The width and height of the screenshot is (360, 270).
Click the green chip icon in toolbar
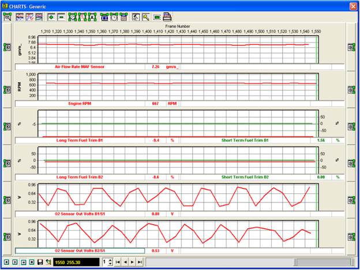click(x=156, y=17)
